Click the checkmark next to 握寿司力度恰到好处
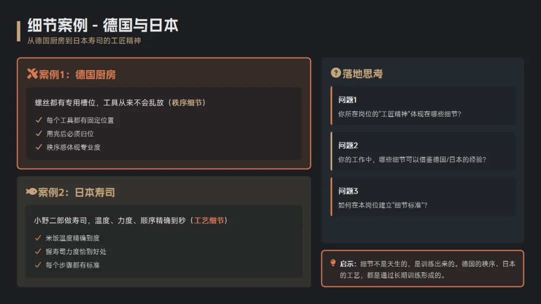541x304 pixels. pos(38,251)
